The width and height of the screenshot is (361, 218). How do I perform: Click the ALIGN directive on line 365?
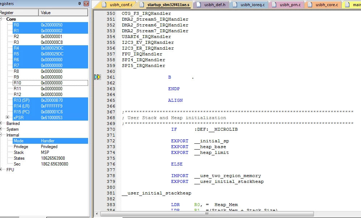(x=175, y=100)
